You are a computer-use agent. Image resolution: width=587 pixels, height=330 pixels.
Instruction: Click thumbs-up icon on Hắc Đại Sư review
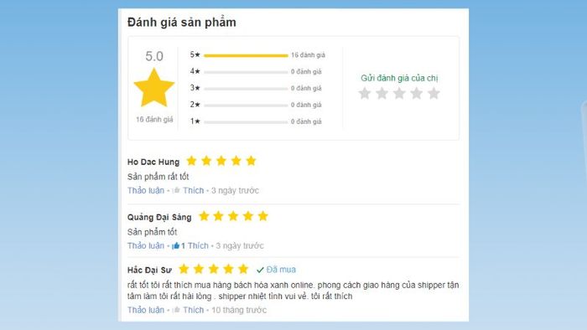(x=176, y=310)
